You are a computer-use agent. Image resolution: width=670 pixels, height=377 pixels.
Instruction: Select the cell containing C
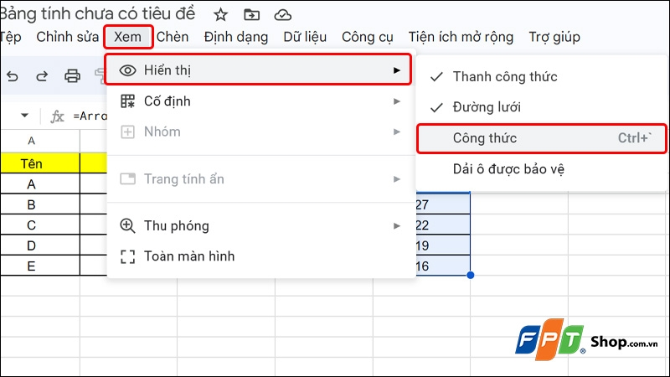[x=40, y=225]
